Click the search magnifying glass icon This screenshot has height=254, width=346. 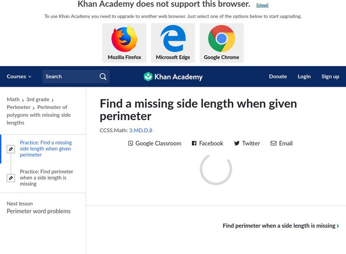coord(103,76)
